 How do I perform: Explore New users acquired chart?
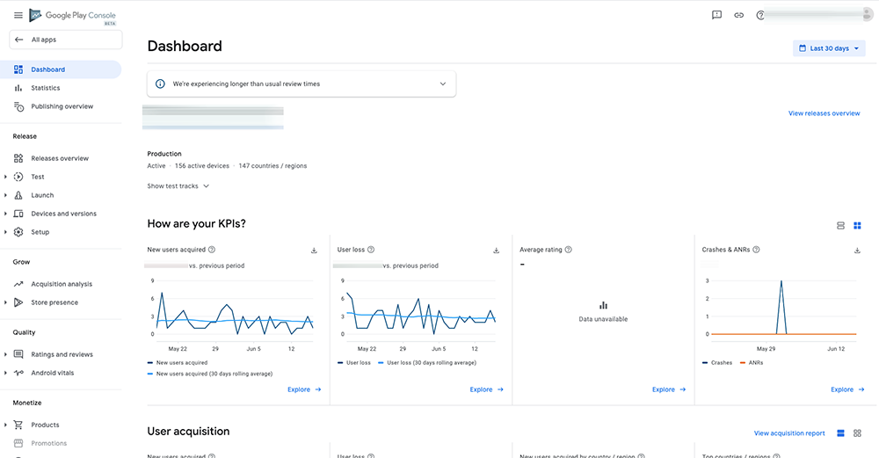coord(304,389)
